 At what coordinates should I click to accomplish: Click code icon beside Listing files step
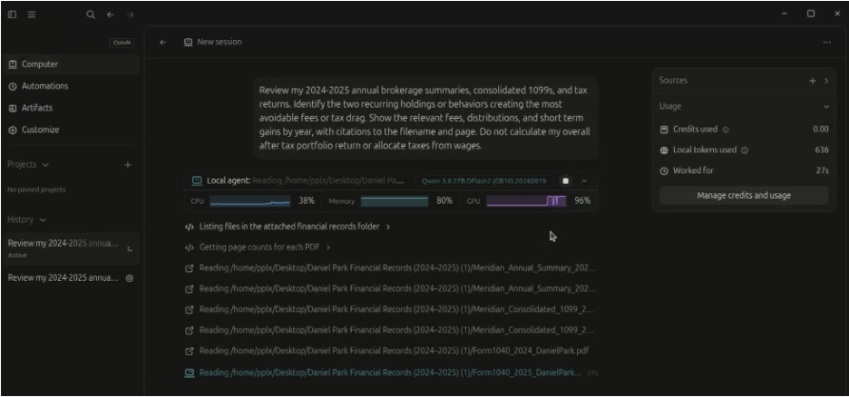[x=189, y=228]
